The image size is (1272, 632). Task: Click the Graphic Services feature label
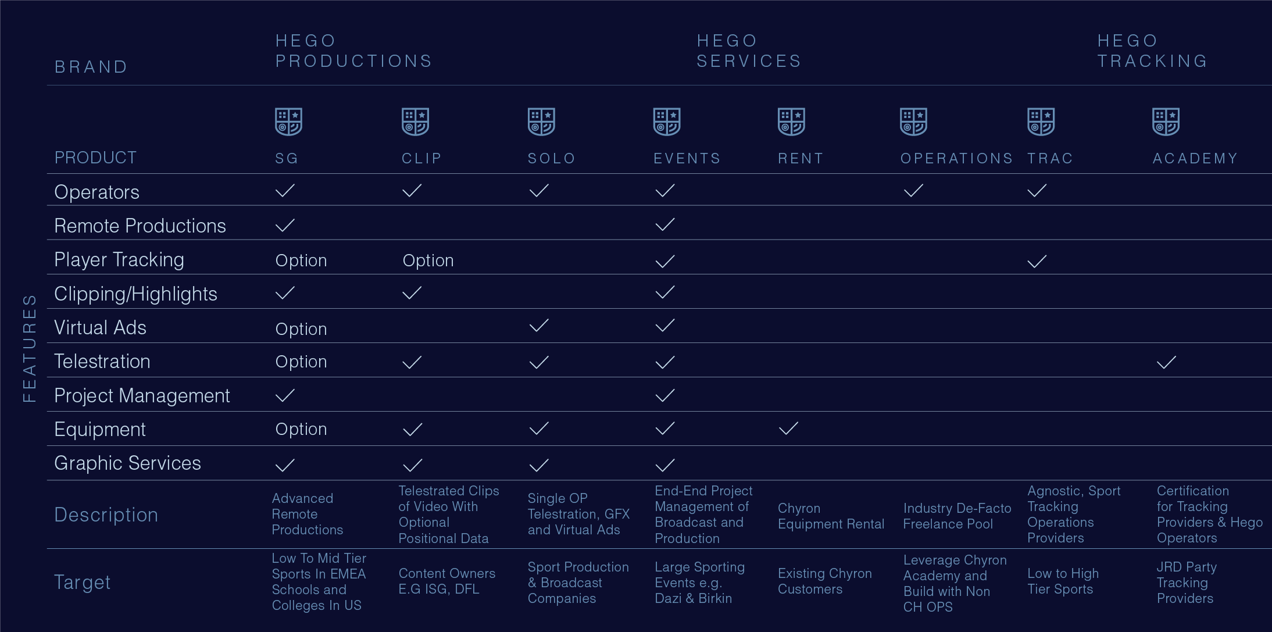click(x=127, y=463)
